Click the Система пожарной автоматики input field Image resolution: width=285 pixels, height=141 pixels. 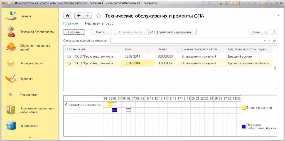[x=186, y=41]
